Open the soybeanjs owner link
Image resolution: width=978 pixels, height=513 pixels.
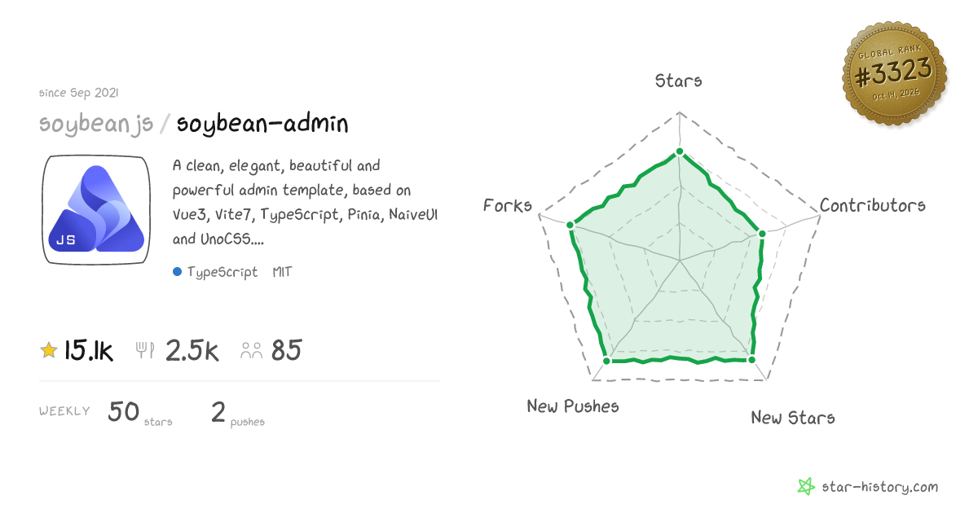tap(96, 125)
